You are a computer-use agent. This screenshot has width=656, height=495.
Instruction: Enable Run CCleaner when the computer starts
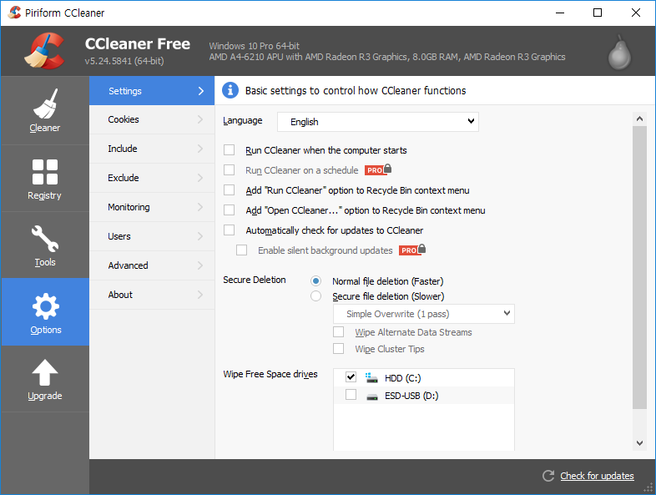229,149
